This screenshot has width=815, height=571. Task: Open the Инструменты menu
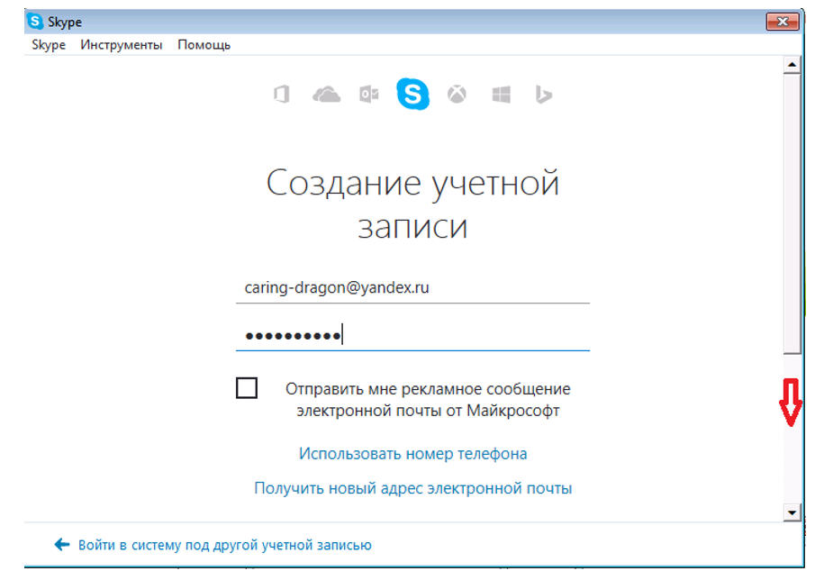(x=121, y=45)
